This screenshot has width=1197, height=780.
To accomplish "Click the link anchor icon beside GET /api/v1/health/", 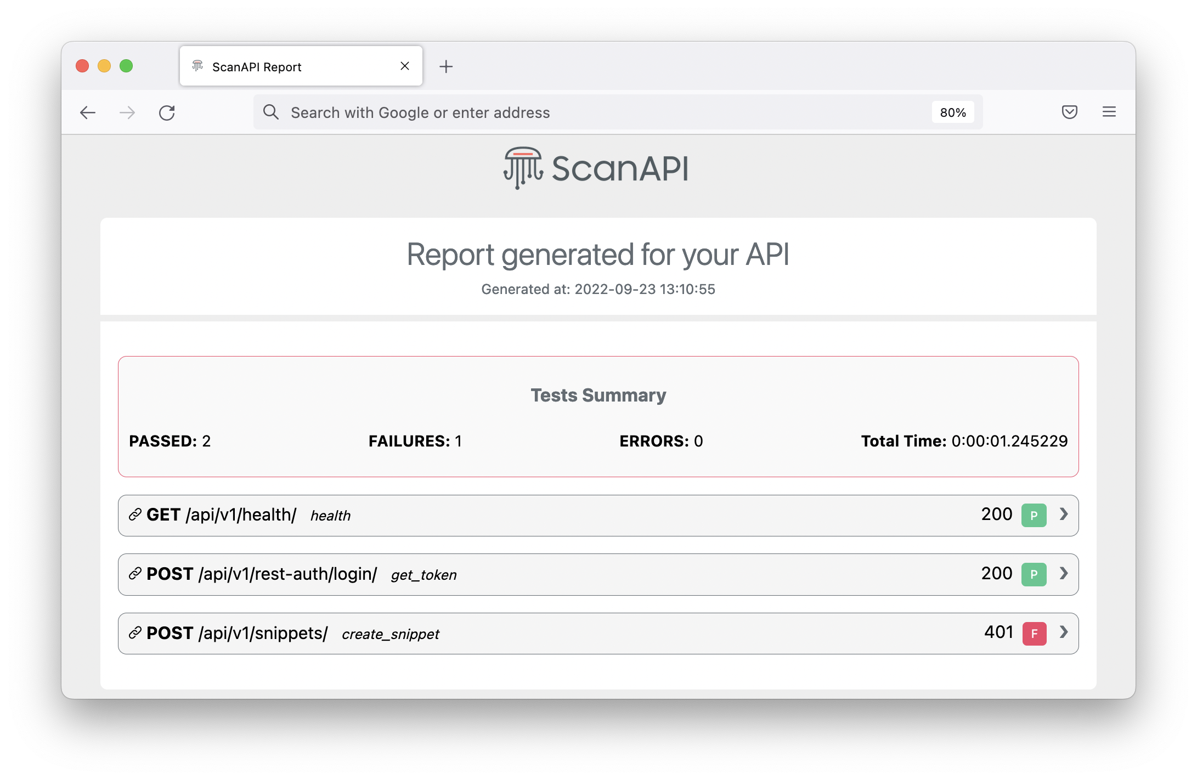I will (x=134, y=515).
